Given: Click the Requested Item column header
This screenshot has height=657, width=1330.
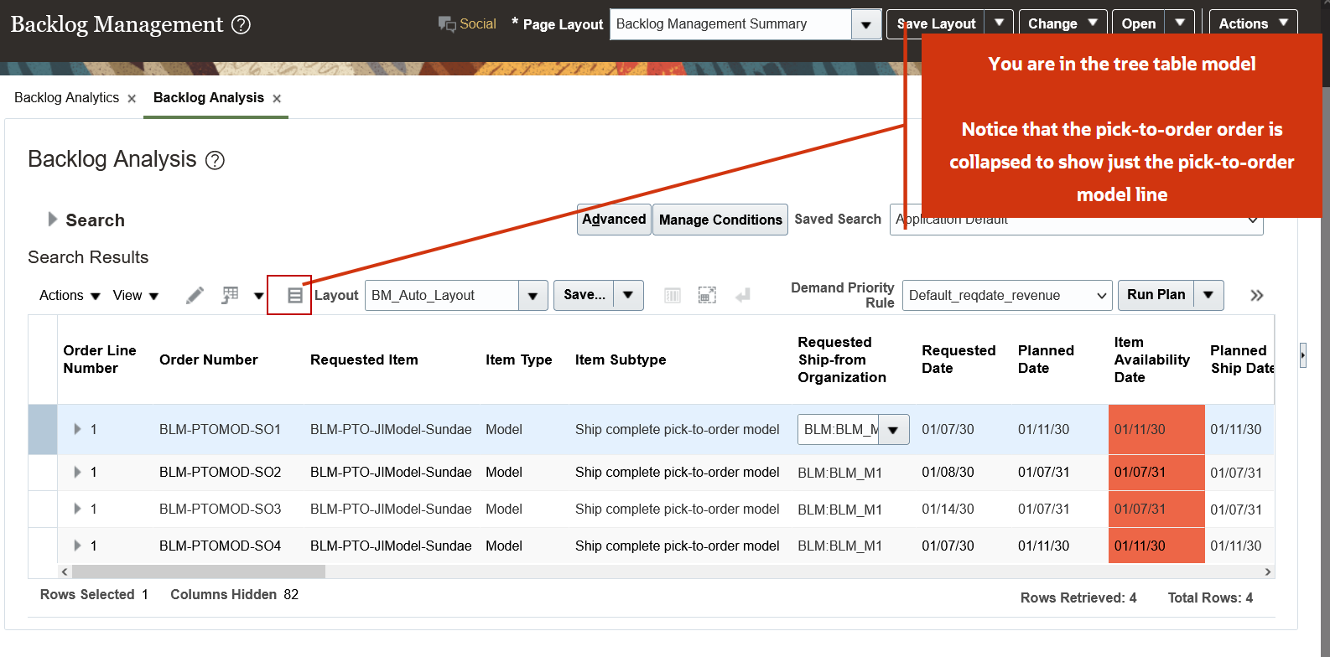Looking at the screenshot, I should pos(364,360).
